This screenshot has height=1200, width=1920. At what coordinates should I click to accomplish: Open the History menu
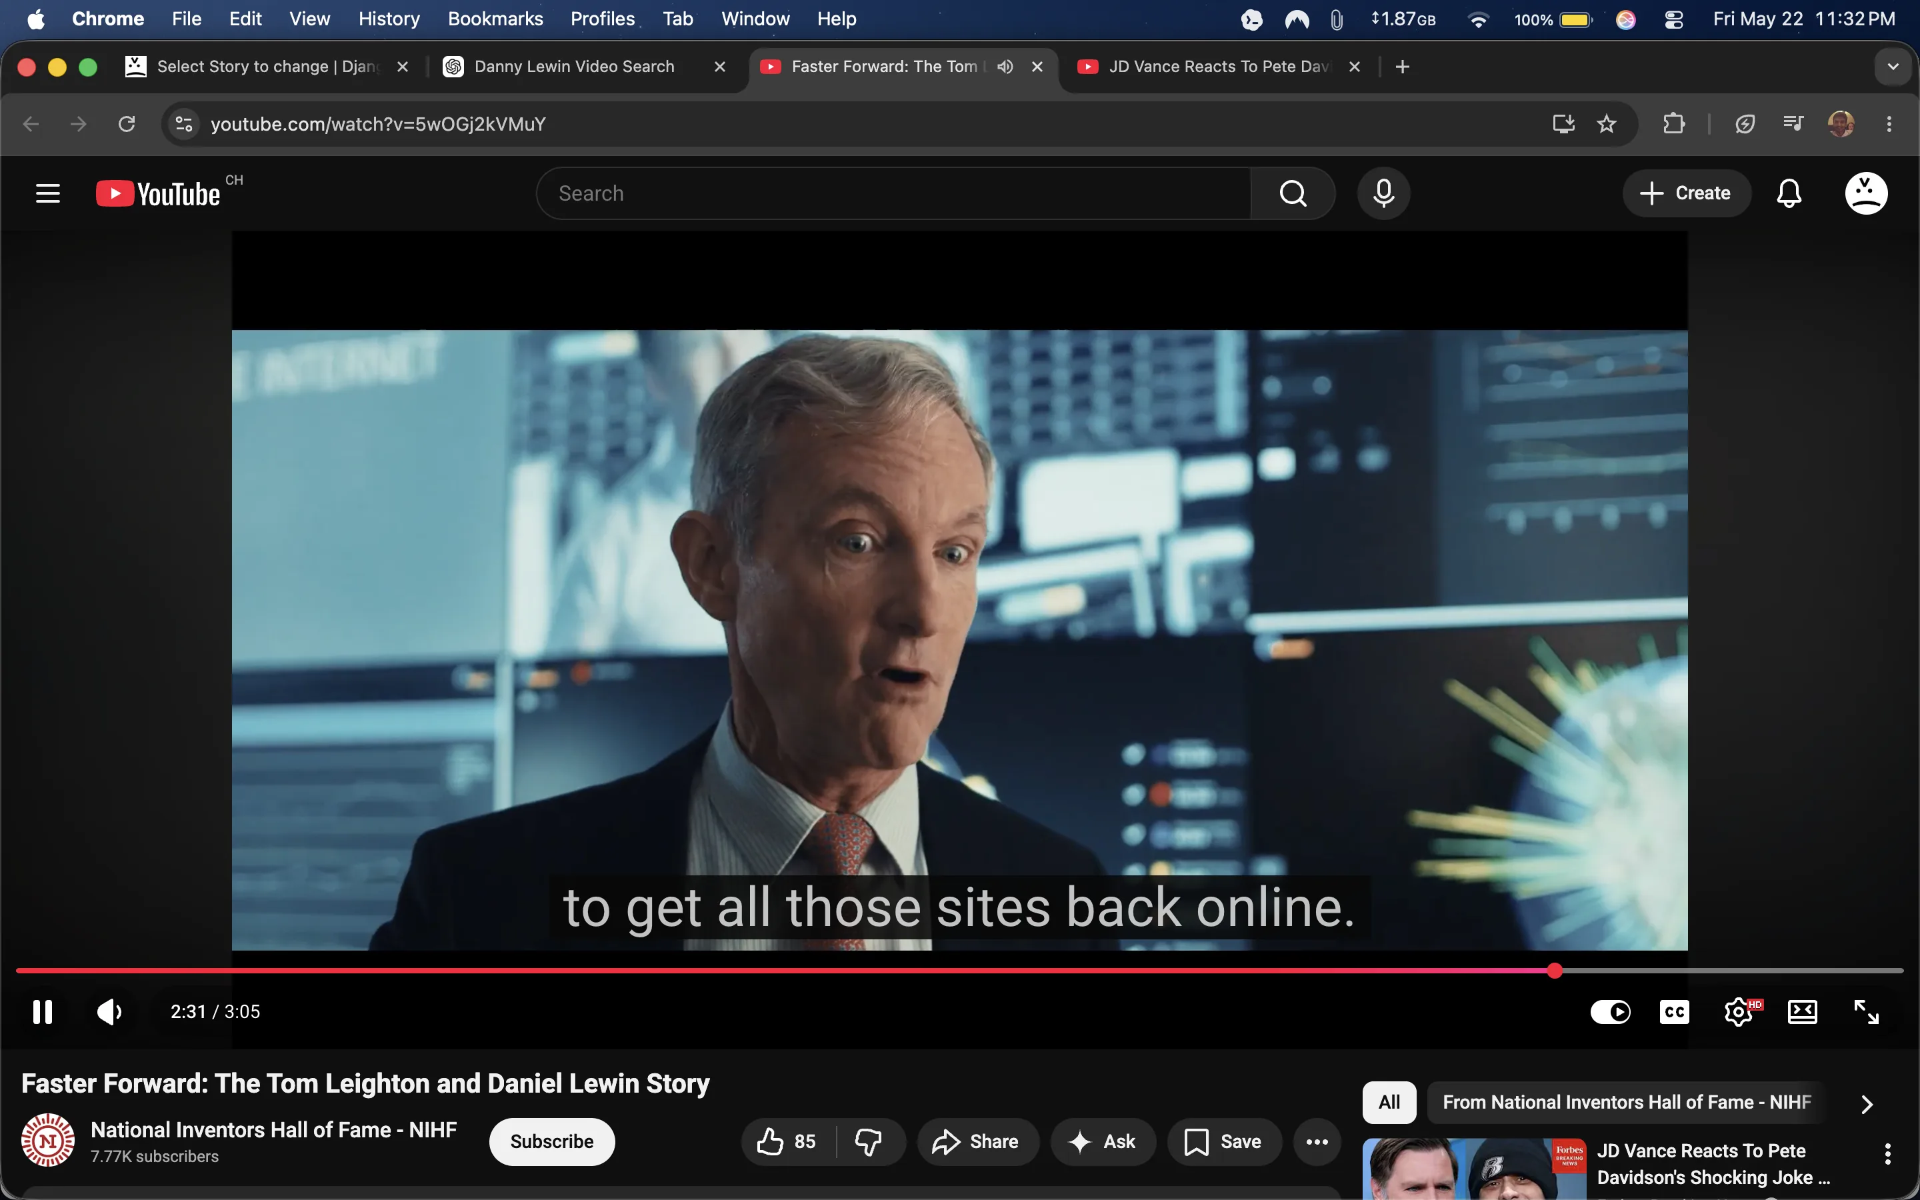point(389,19)
